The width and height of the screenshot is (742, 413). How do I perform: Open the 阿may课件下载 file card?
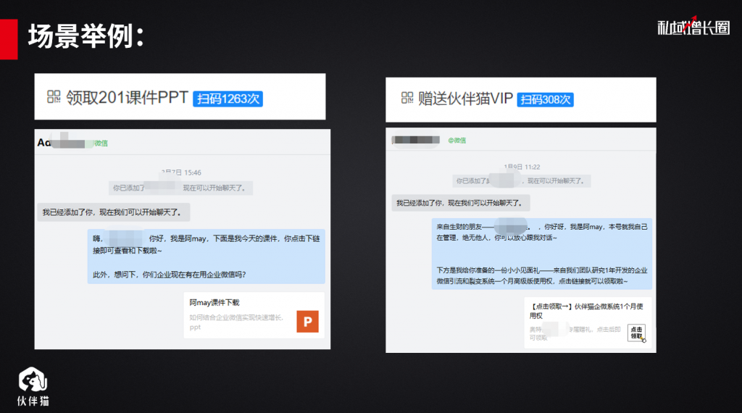tap(254, 315)
